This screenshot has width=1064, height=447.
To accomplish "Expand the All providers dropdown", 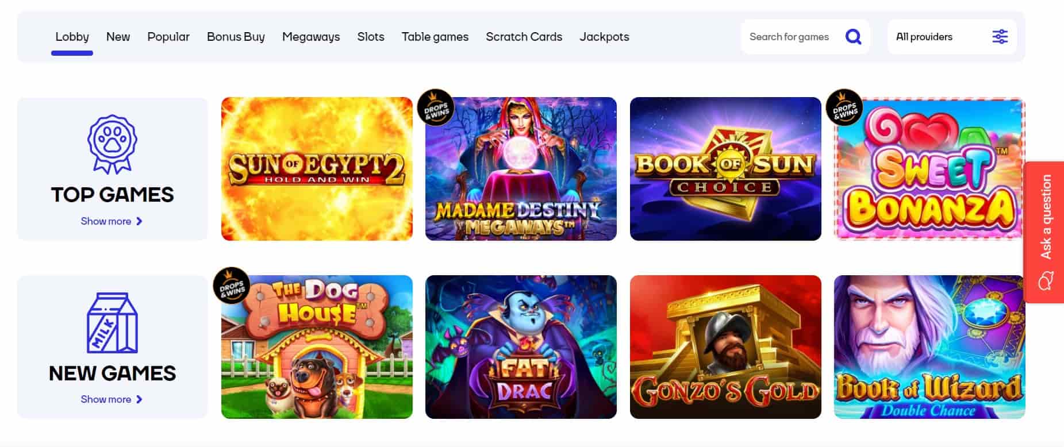I will [x=952, y=37].
